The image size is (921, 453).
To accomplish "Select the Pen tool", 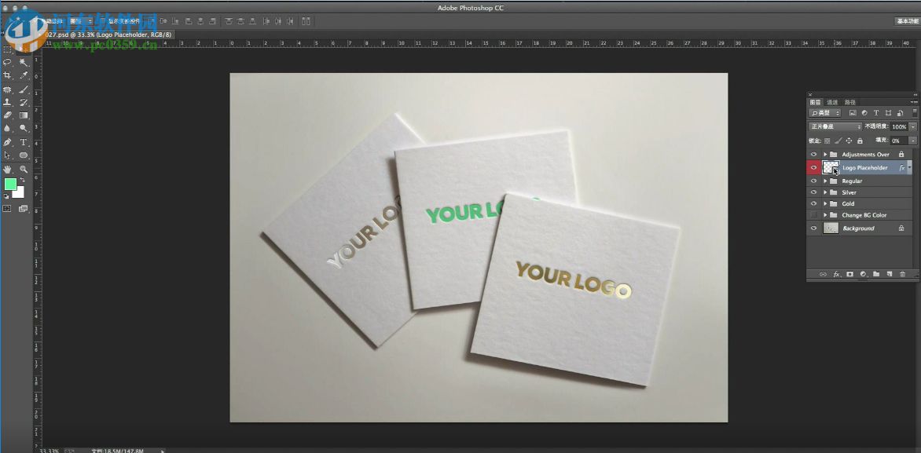I will (x=8, y=141).
